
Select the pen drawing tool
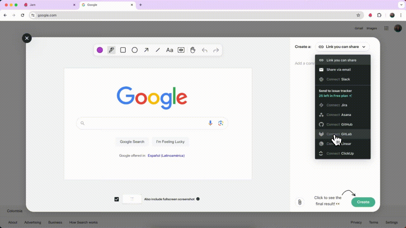tap(111, 50)
